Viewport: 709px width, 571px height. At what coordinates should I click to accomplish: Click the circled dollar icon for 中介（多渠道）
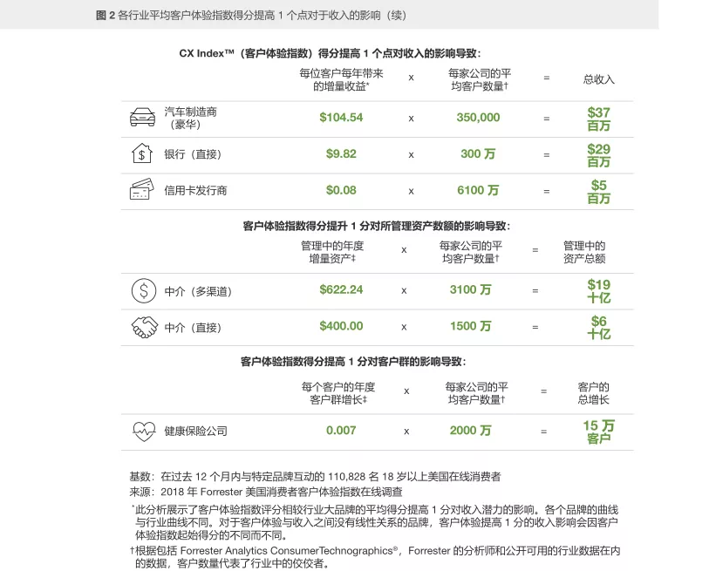point(141,290)
